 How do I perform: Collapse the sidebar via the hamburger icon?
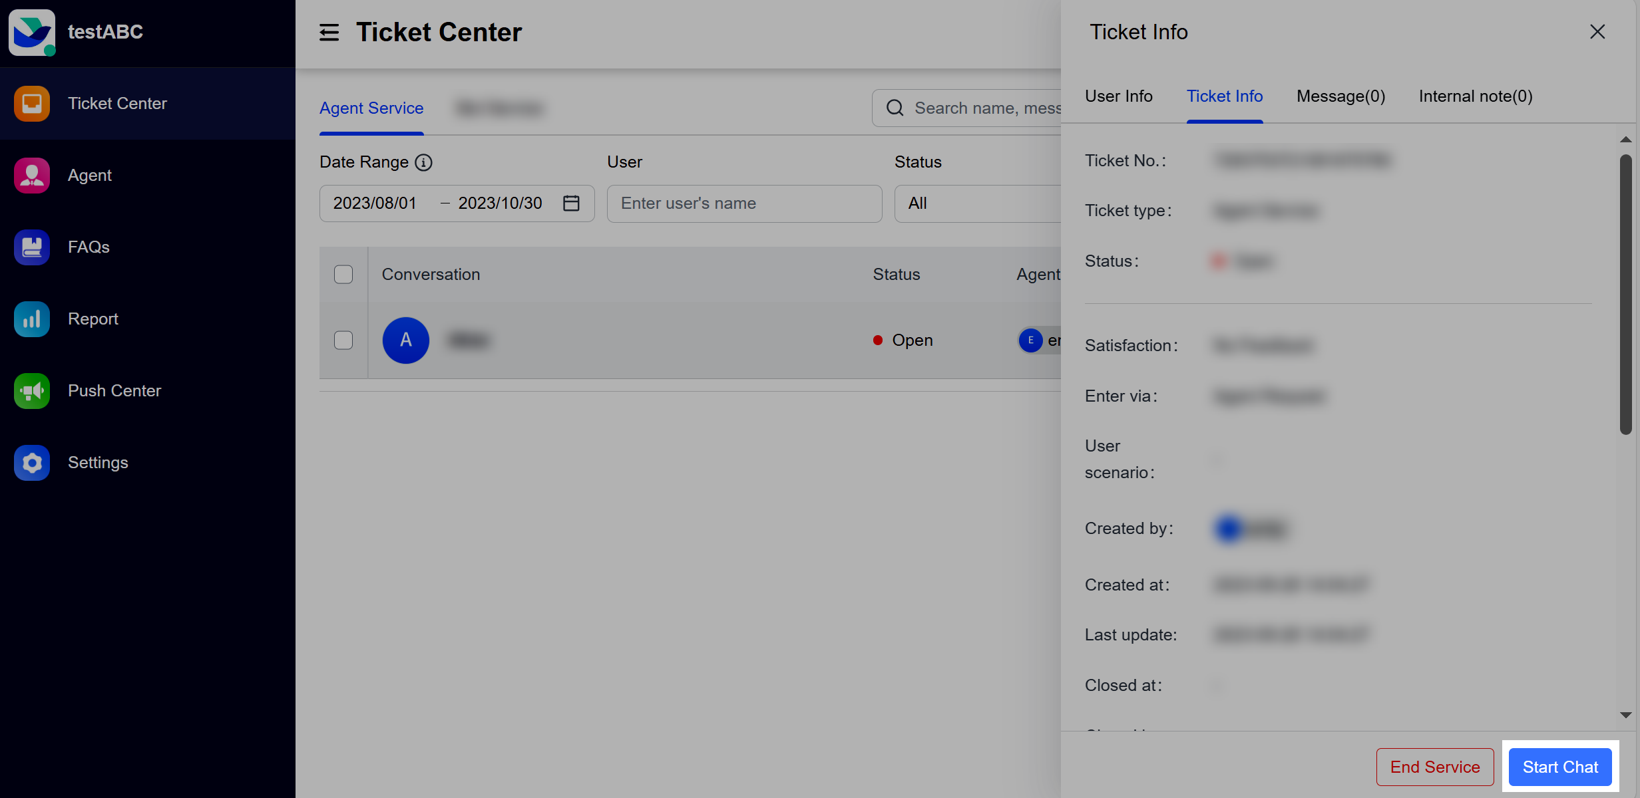point(329,32)
